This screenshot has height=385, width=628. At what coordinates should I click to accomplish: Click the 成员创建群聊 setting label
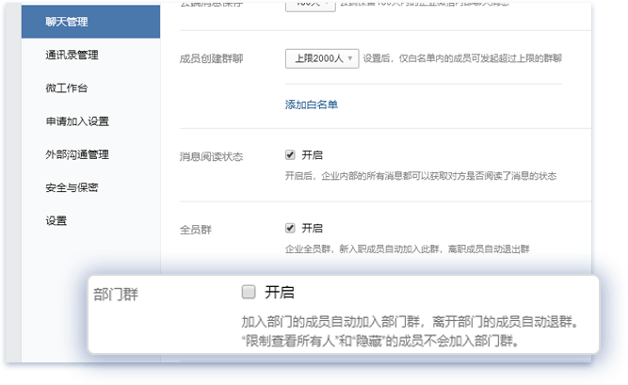211,59
